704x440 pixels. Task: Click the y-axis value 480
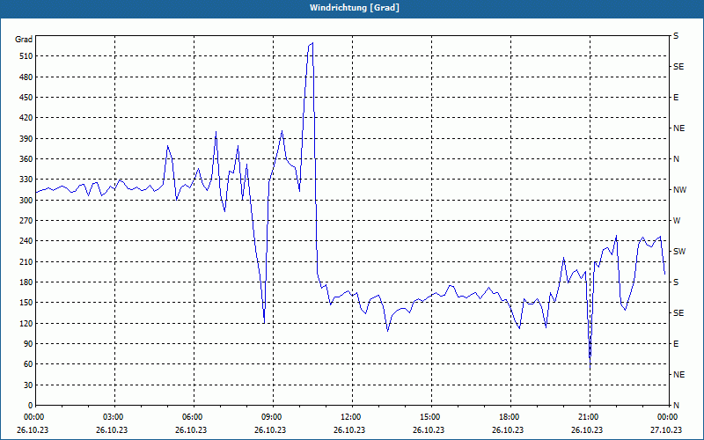26,77
